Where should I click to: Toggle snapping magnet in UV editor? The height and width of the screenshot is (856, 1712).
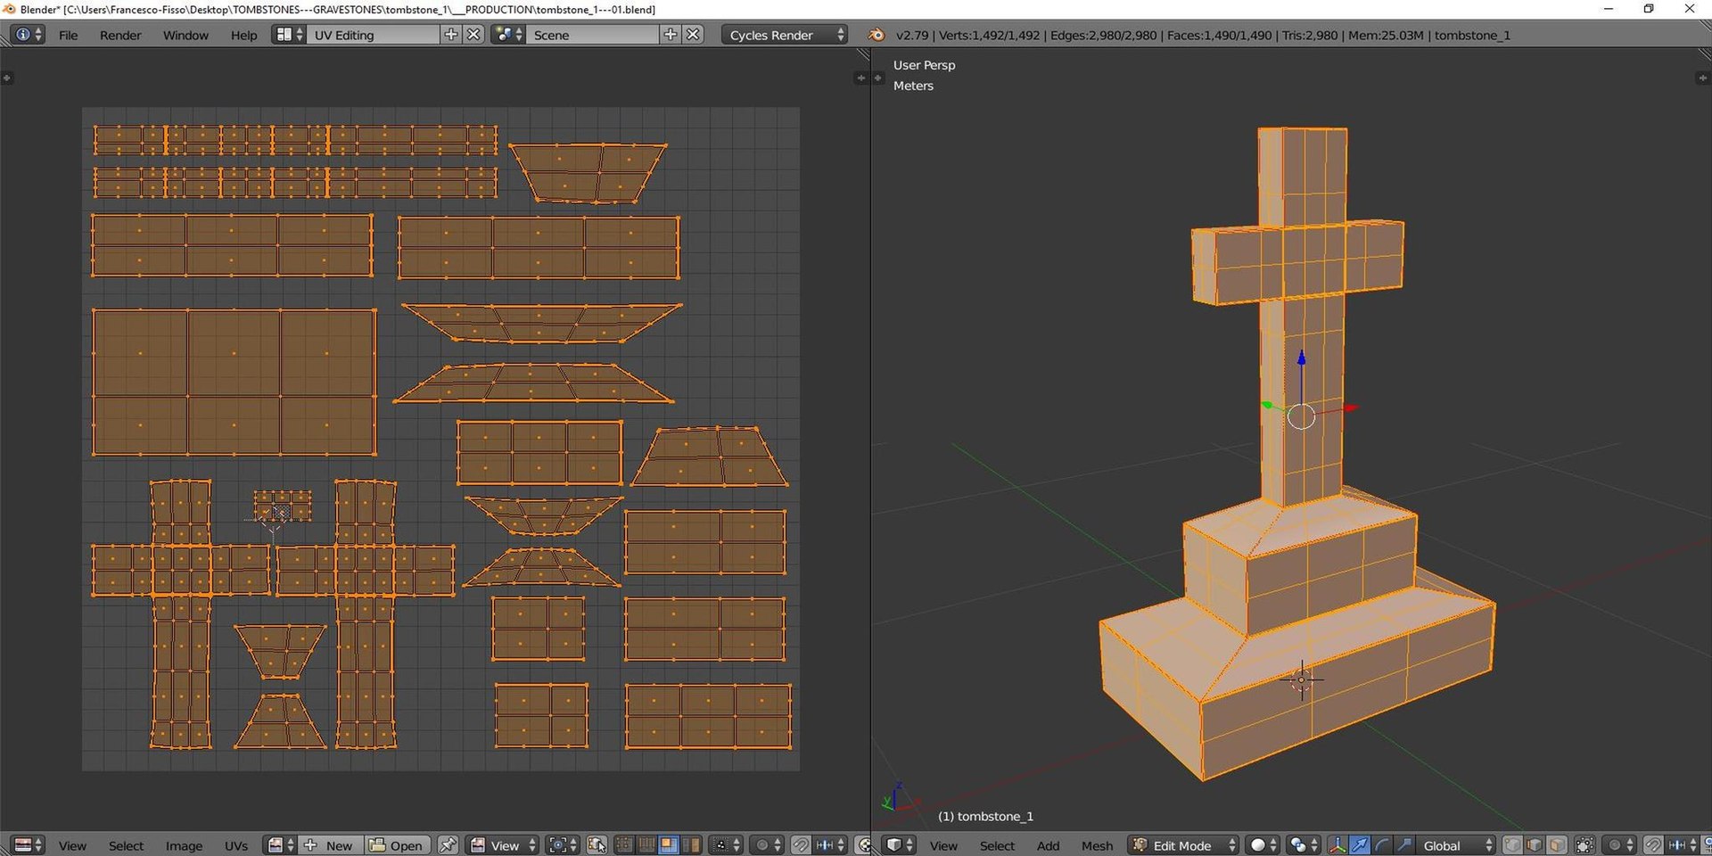click(802, 844)
